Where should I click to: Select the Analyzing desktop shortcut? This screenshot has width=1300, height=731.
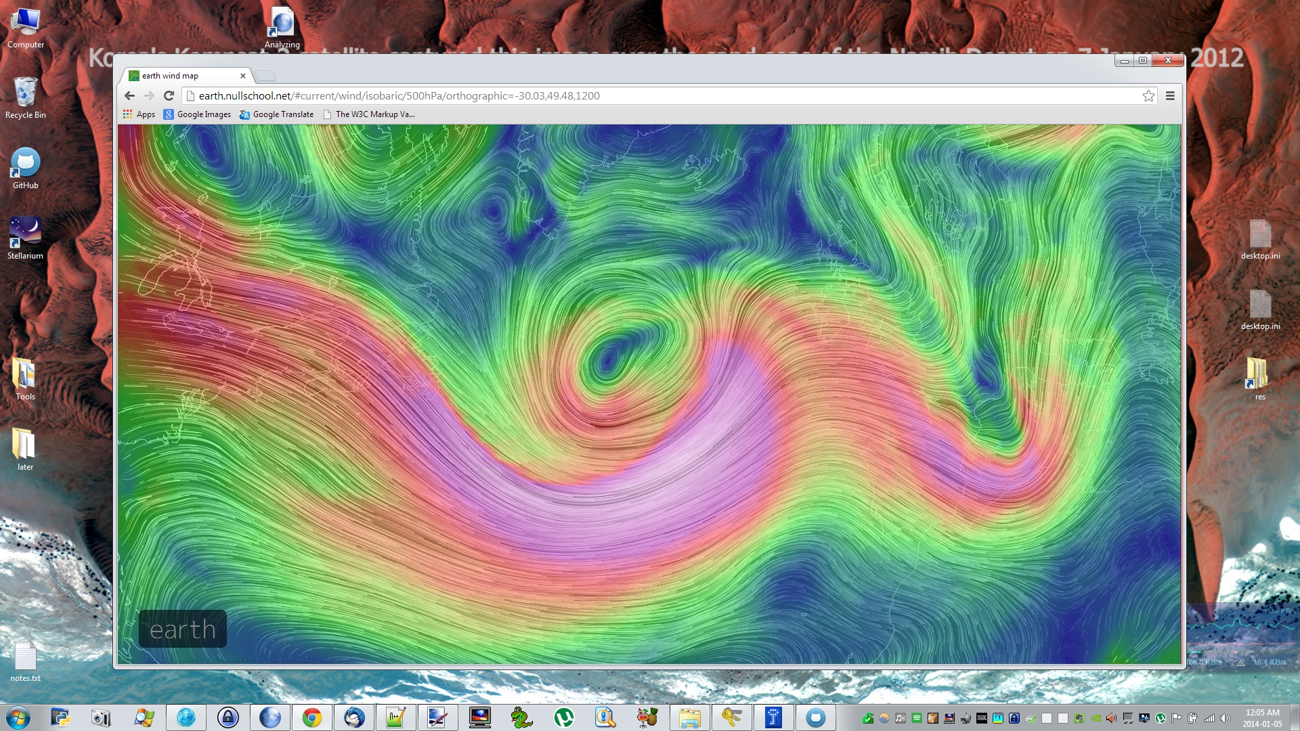click(282, 28)
